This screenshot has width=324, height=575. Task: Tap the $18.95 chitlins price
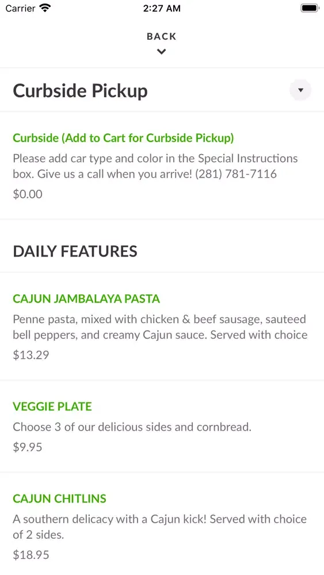[31, 555]
